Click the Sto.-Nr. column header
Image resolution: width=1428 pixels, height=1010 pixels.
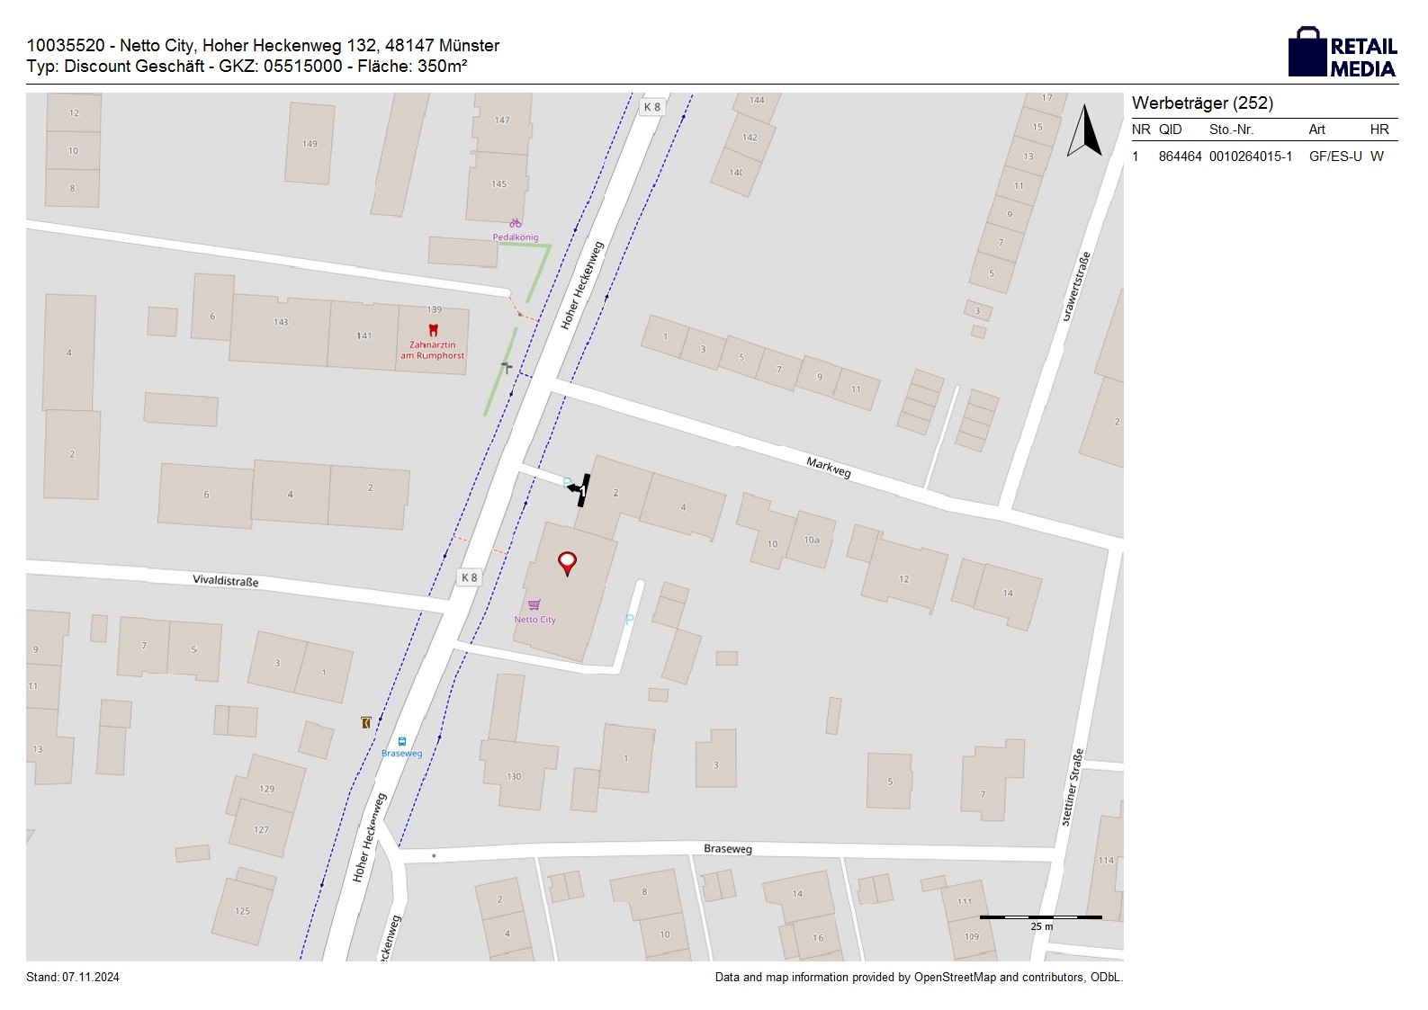pos(1231,130)
